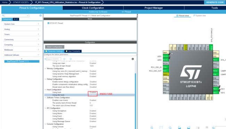This screenshot has height=129, width=226.
Task: Click the dark info icon in parameters panel
Action: point(133,59)
